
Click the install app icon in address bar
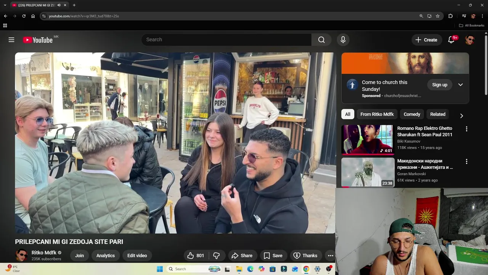point(429,16)
